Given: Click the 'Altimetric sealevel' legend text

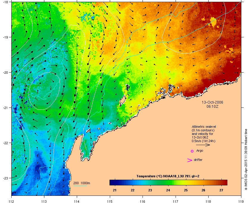Looking at the screenshot, I should pos(204,127).
